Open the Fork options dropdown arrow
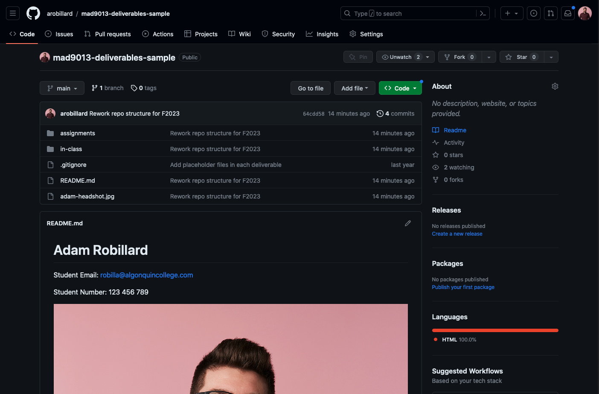599x394 pixels. click(x=489, y=57)
